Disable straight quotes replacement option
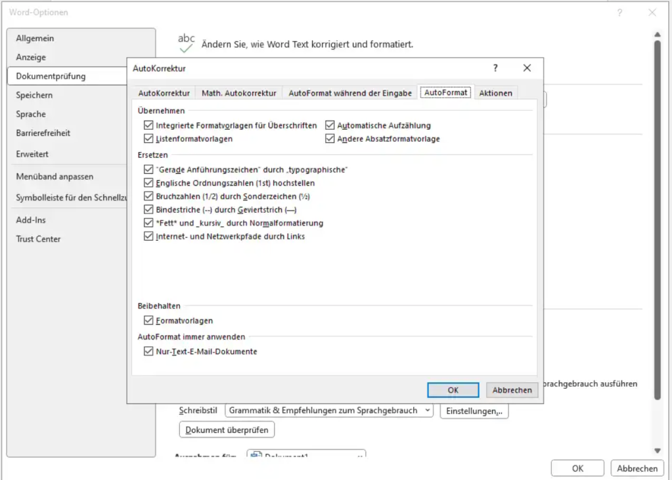This screenshot has width=672, height=480. [148, 169]
